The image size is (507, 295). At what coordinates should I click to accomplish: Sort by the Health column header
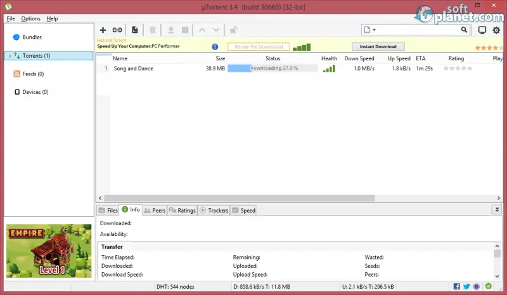[329, 58]
